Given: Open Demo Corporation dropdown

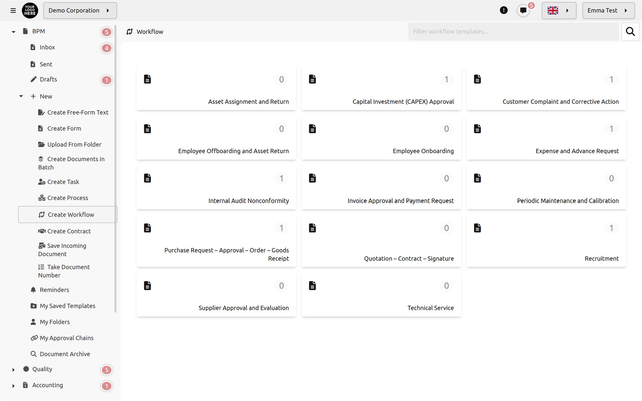Looking at the screenshot, I should click(x=80, y=10).
